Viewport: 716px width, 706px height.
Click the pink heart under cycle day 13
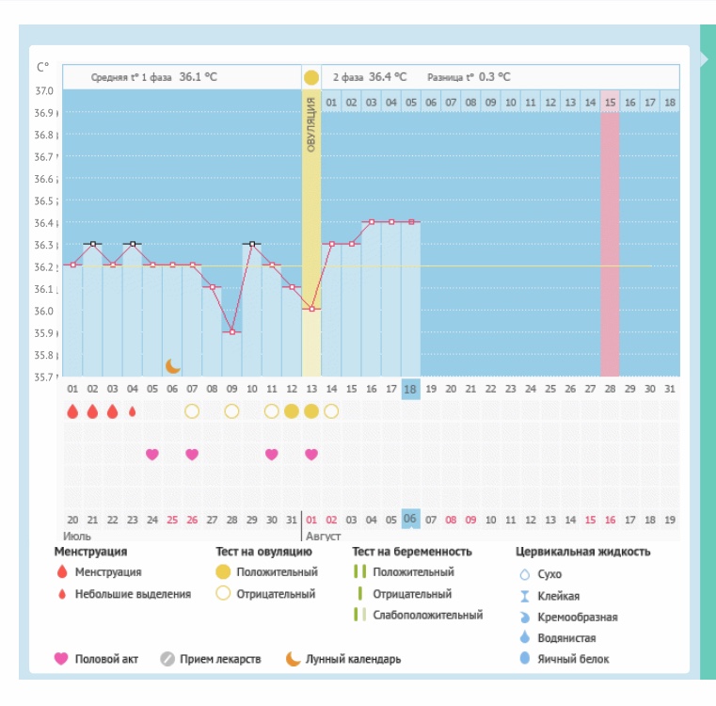pos(311,454)
